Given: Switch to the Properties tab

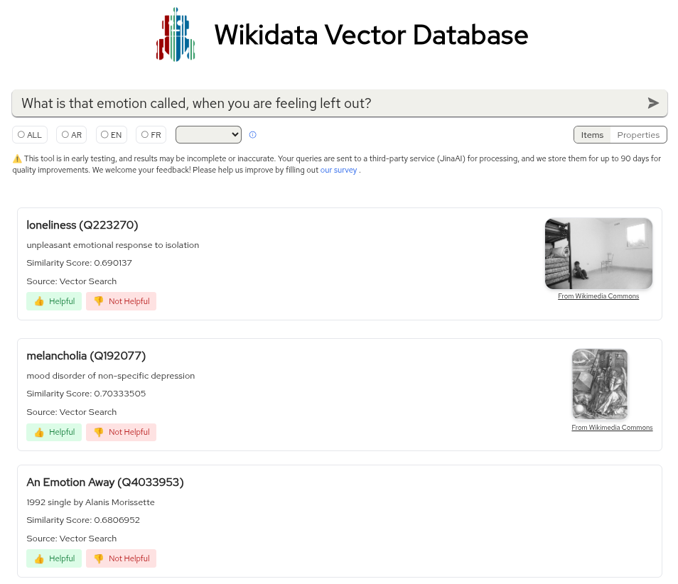Looking at the screenshot, I should [x=638, y=135].
